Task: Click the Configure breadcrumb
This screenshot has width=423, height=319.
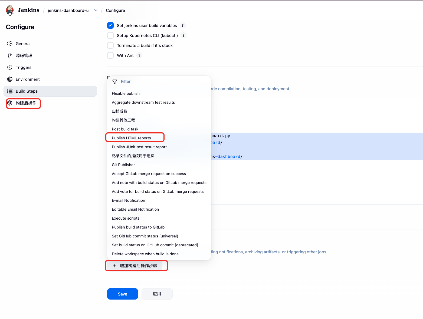Action: [x=115, y=10]
